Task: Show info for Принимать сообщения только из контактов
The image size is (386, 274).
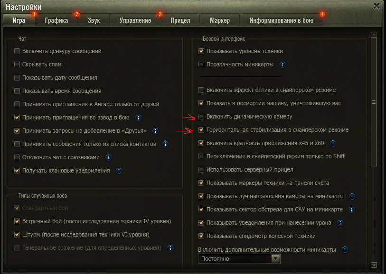Action: (x=165, y=144)
